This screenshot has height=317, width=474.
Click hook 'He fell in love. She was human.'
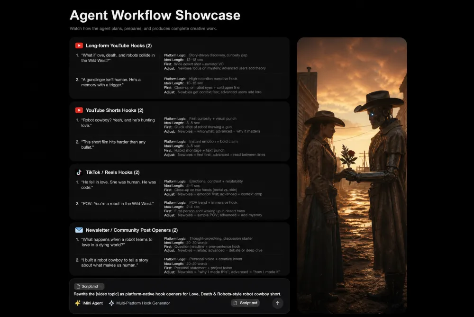click(x=118, y=185)
